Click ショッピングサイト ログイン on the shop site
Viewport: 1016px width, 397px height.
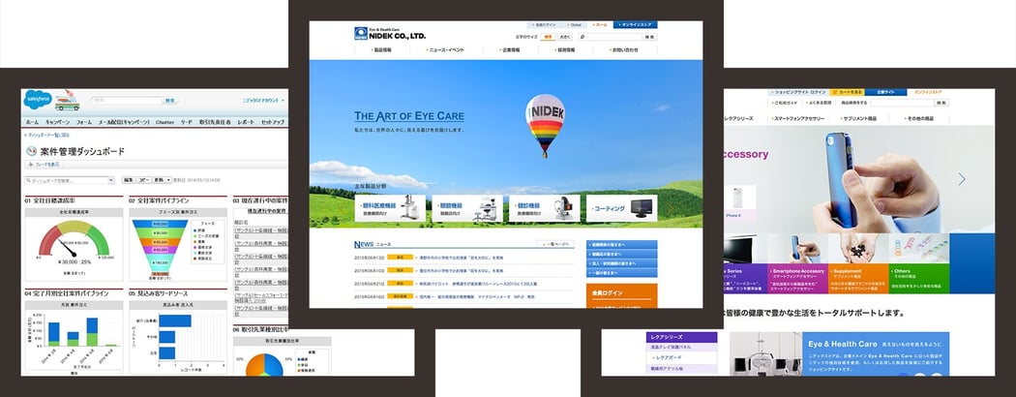tap(798, 93)
